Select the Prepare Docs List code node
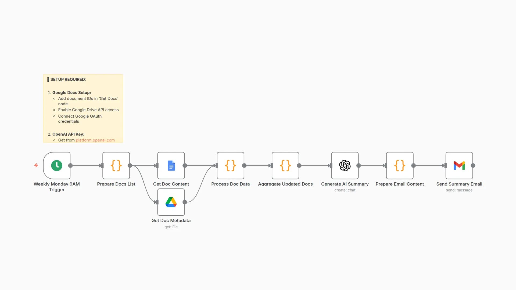516x290 pixels. (x=116, y=165)
